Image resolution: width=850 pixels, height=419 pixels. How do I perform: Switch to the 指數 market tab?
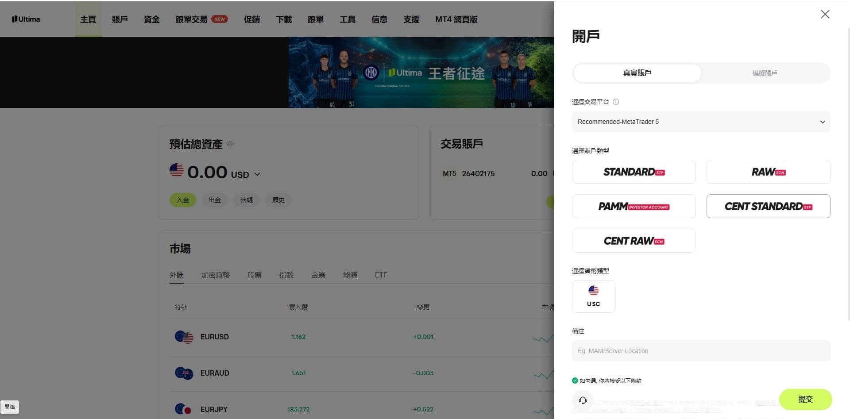pyautogui.click(x=286, y=275)
